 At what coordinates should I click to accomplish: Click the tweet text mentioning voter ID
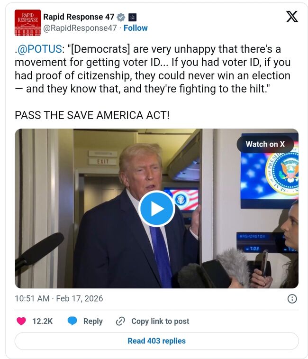tap(153, 69)
